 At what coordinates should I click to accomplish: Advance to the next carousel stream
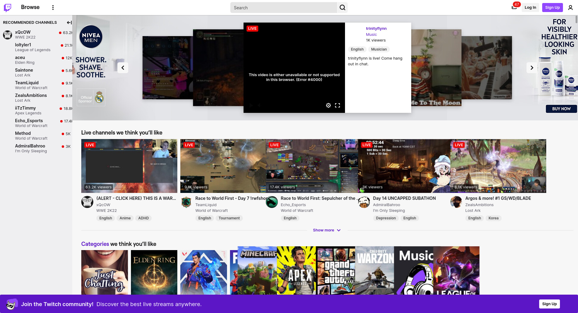(x=532, y=68)
